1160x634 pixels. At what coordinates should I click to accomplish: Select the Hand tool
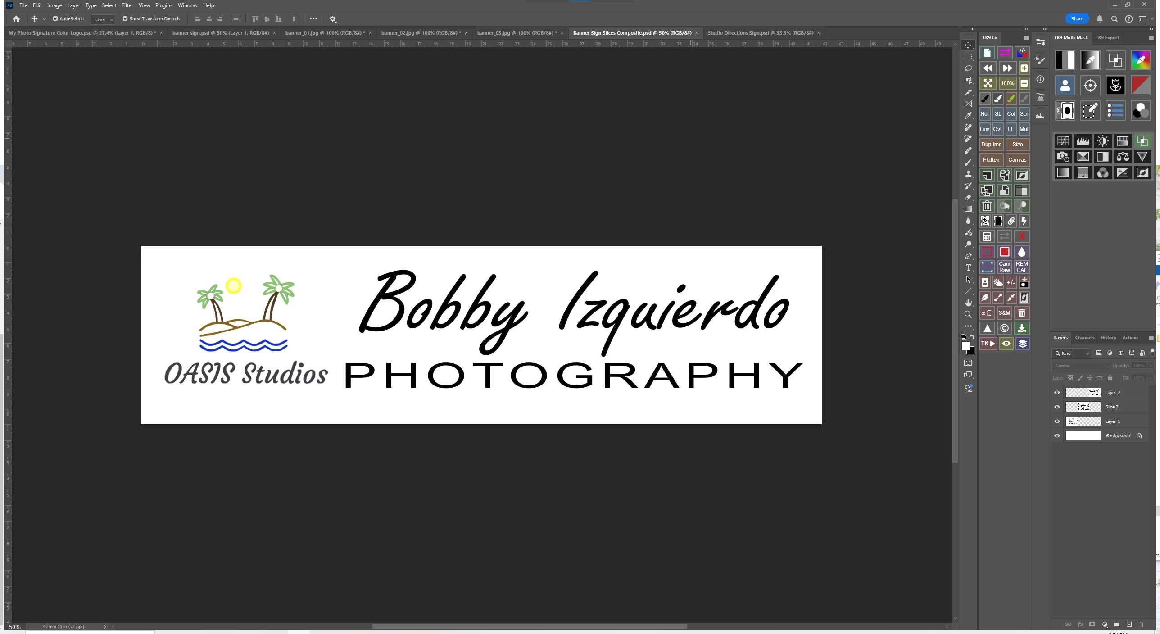point(968,303)
